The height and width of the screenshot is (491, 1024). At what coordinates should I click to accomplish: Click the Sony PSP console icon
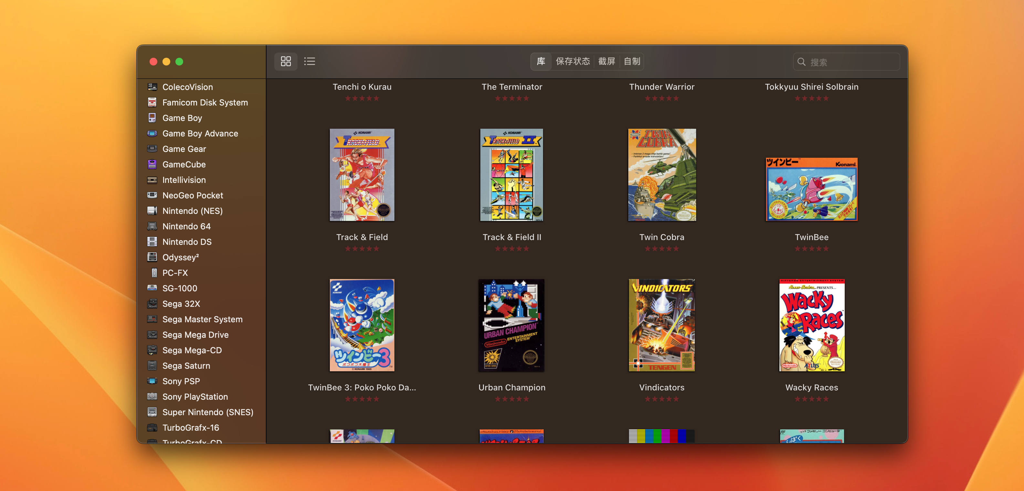[x=152, y=381]
